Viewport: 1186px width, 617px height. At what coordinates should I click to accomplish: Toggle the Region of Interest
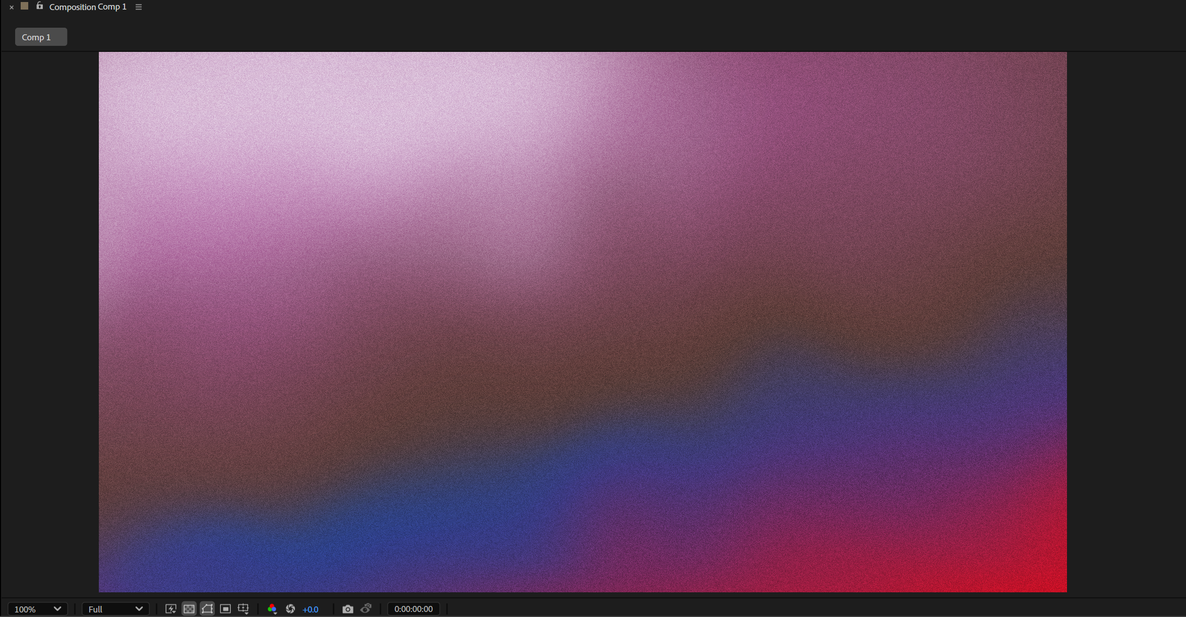(225, 609)
